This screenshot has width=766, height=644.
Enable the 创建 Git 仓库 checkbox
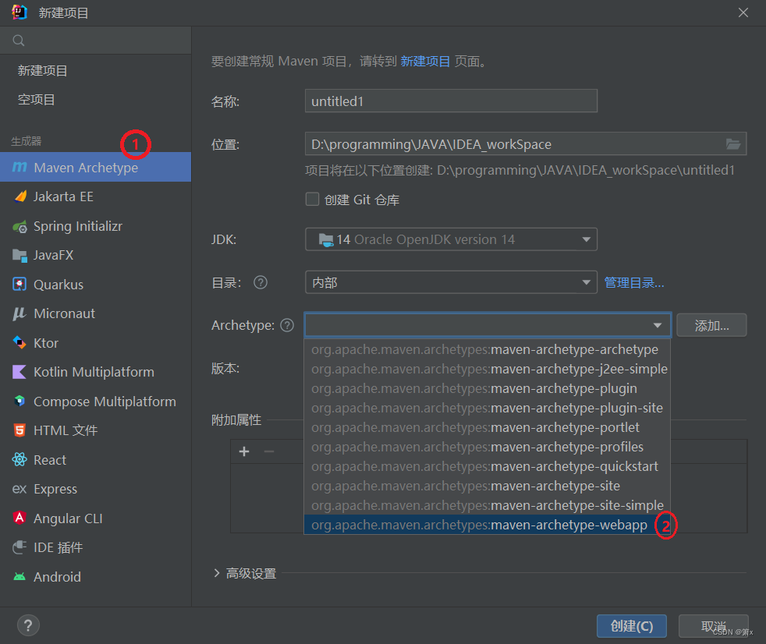pyautogui.click(x=311, y=199)
